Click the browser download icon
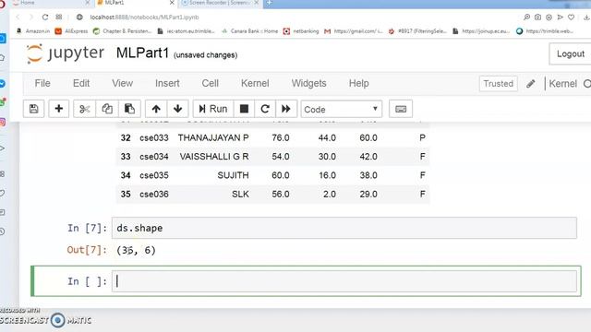 pyautogui.click(x=586, y=17)
